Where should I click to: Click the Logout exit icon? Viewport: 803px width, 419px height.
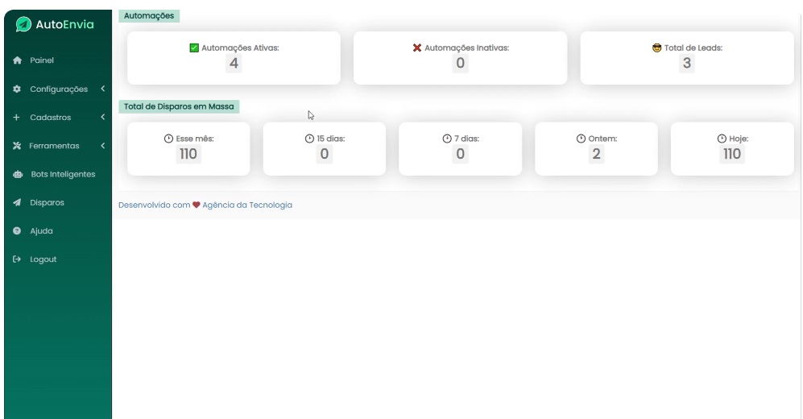[16, 259]
